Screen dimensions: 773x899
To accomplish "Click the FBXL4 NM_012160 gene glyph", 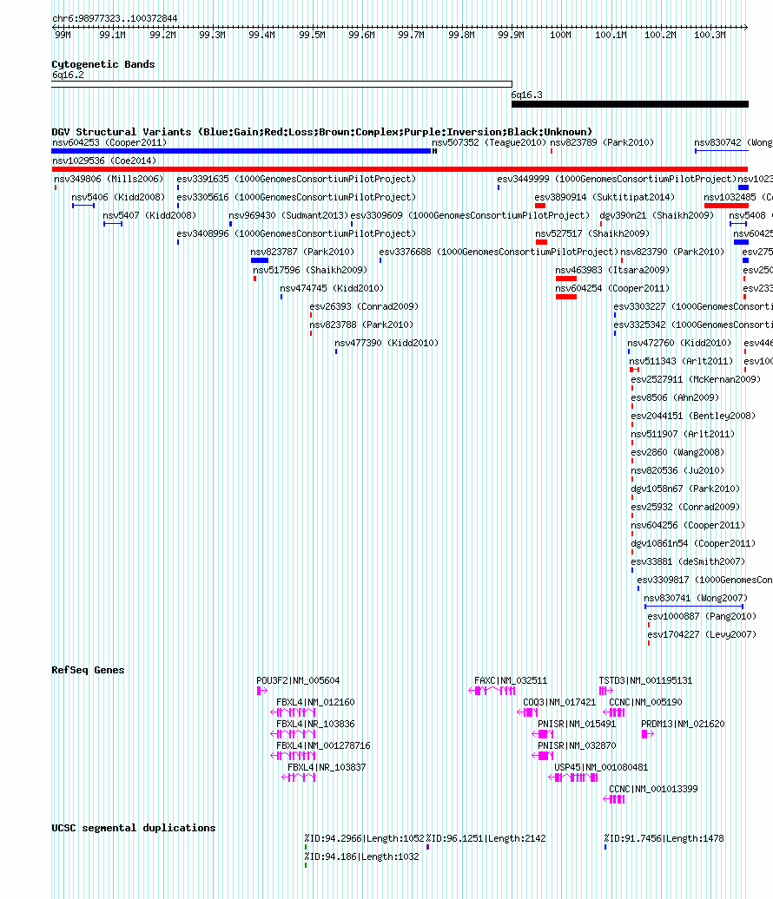I will coord(293,712).
